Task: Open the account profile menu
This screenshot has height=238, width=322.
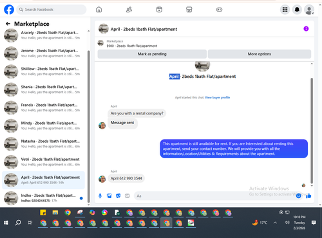Action: click(x=309, y=10)
